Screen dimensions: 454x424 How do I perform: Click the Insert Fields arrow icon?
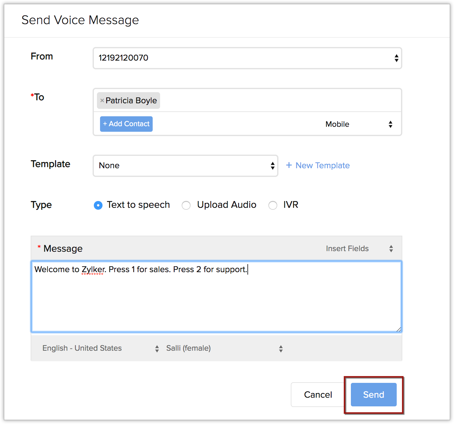[391, 249]
